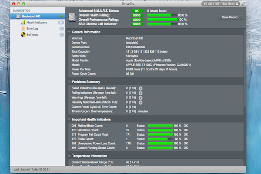Click Save Report button
The height and width of the screenshot is (174, 261).
click(231, 17)
